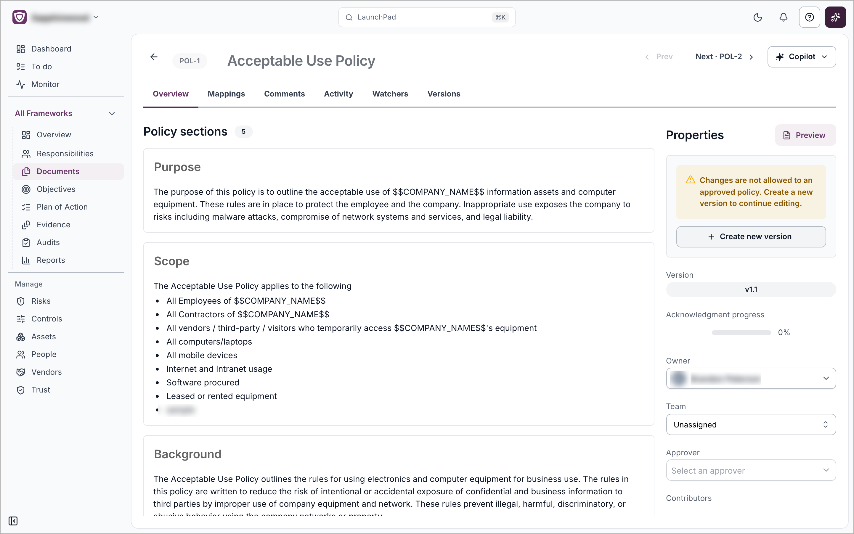This screenshot has width=854, height=534.
Task: Expand the workspace name dropdown
Action: click(96, 17)
